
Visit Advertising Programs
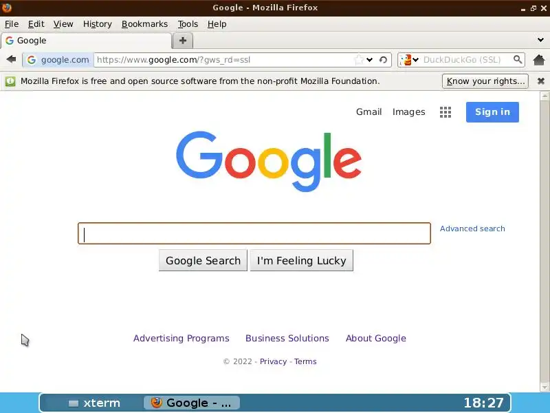181,338
